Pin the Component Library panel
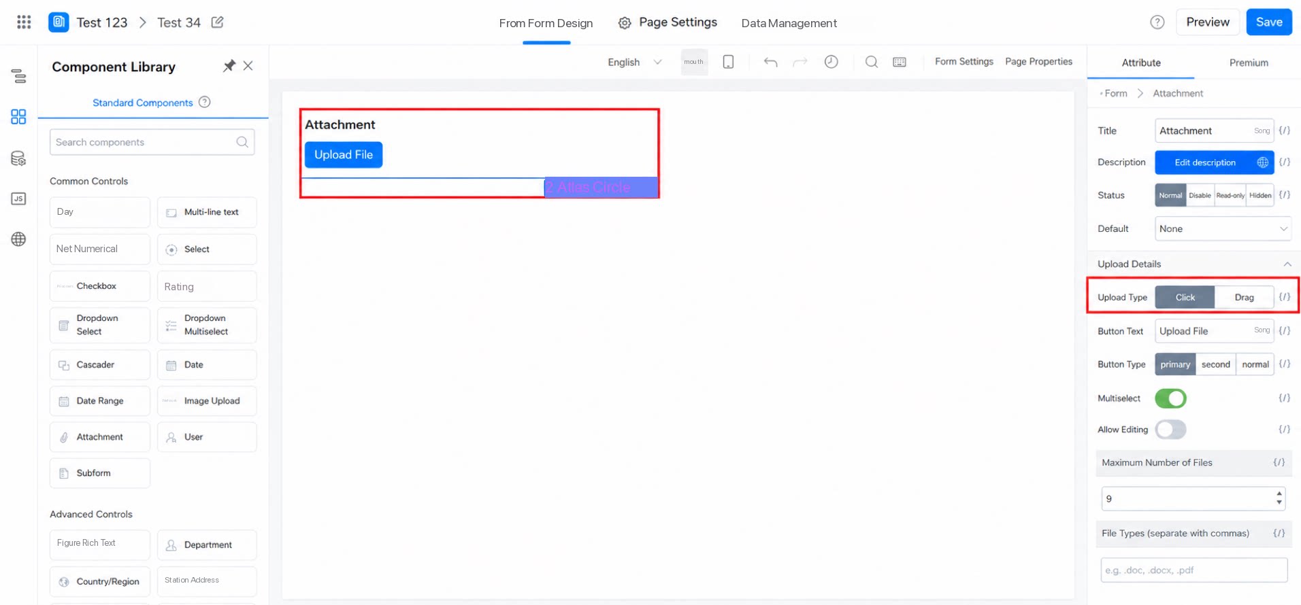The width and height of the screenshot is (1301, 605). pos(229,66)
